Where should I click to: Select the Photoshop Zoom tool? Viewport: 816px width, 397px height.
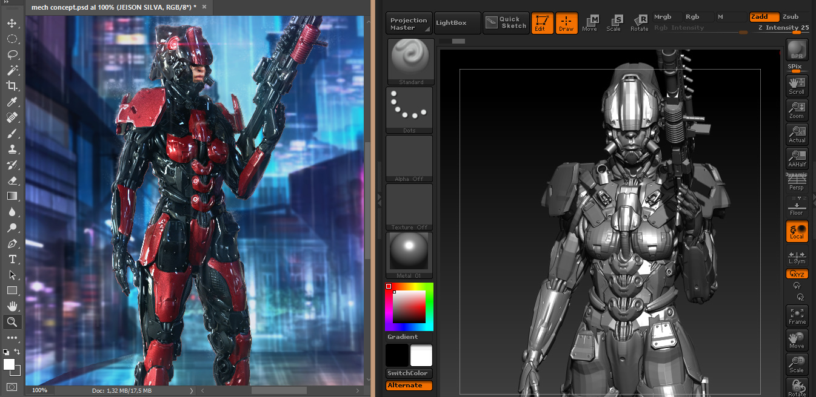point(12,322)
